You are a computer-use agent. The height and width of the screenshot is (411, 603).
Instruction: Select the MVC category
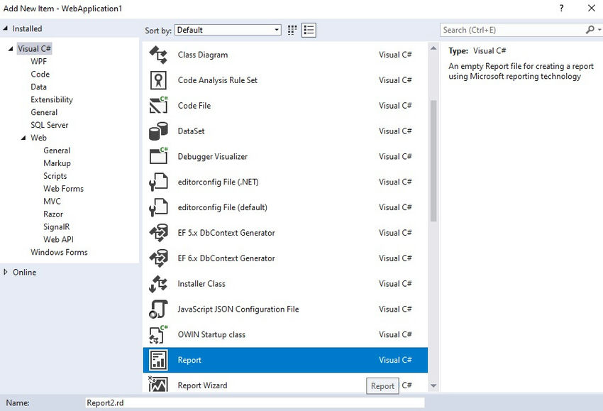pyautogui.click(x=51, y=201)
